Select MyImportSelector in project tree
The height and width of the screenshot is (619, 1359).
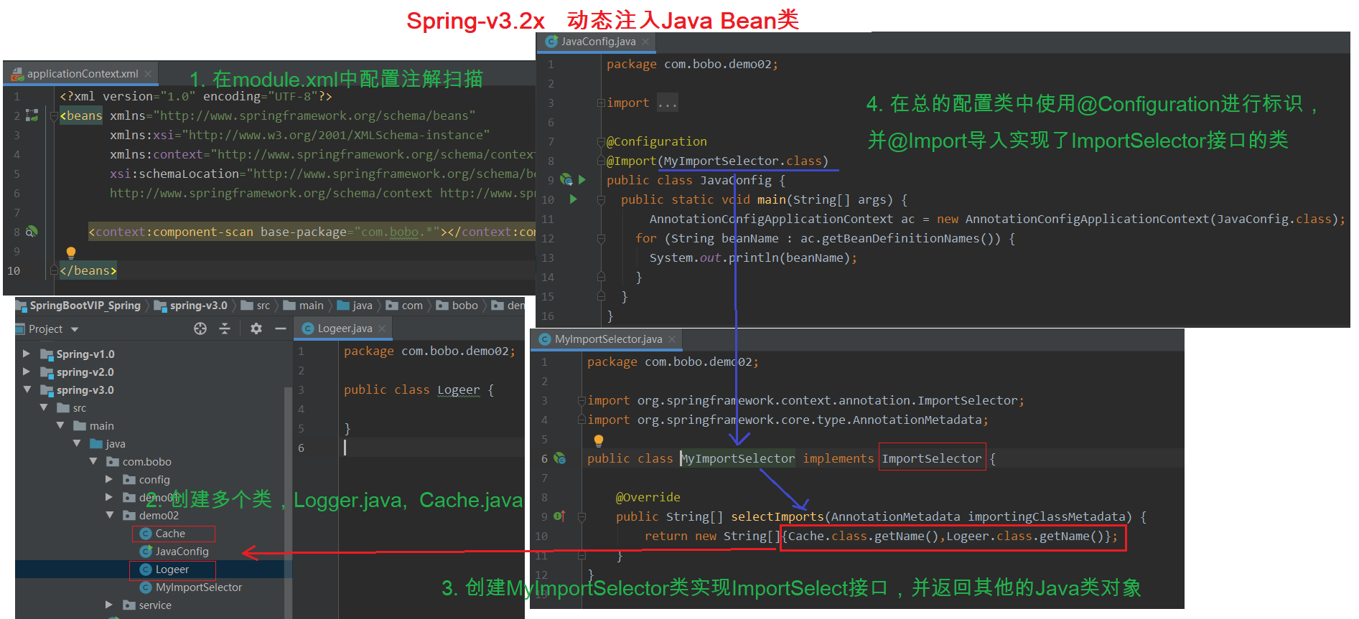coord(191,587)
